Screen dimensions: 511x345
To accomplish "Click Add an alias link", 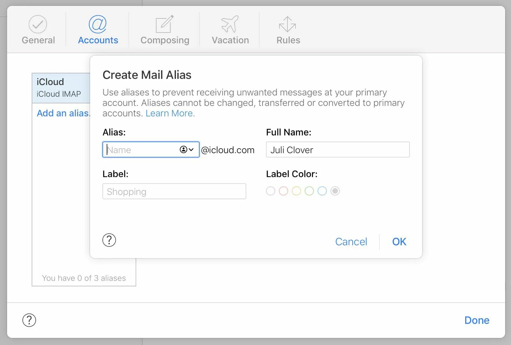I will pos(64,113).
